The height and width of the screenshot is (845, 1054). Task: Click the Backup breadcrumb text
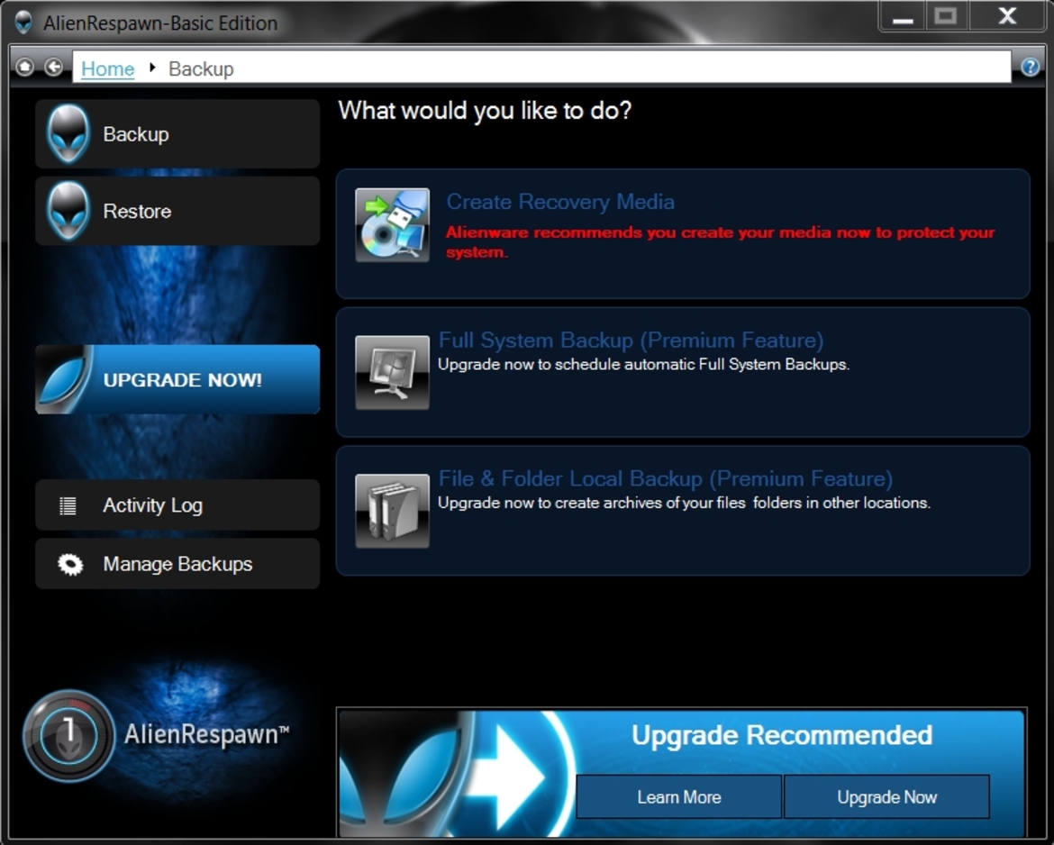[x=201, y=68]
